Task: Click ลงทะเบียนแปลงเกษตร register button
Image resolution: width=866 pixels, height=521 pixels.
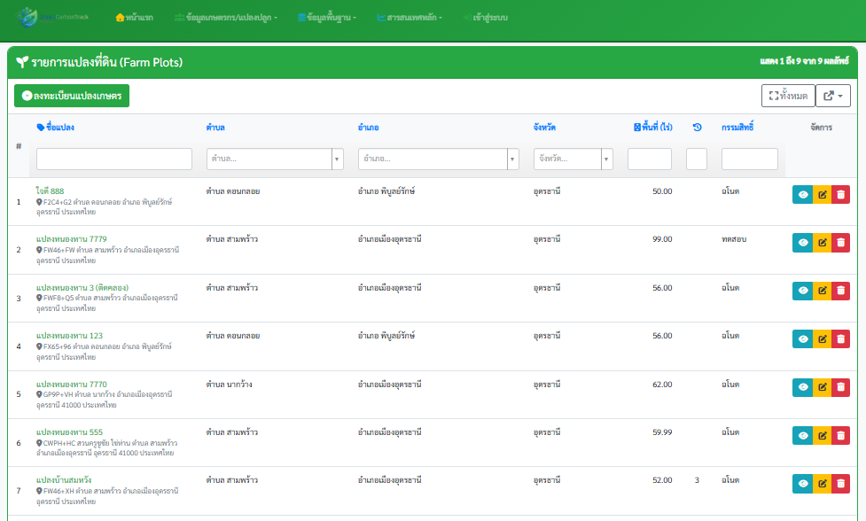Action: pyautogui.click(x=72, y=96)
